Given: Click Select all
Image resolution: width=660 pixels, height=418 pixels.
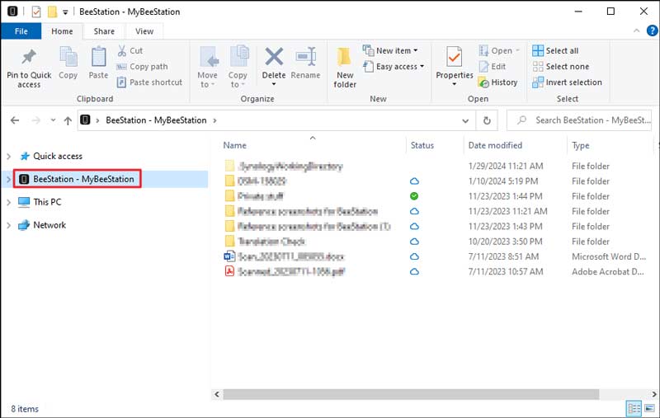Looking at the screenshot, I should click(555, 51).
